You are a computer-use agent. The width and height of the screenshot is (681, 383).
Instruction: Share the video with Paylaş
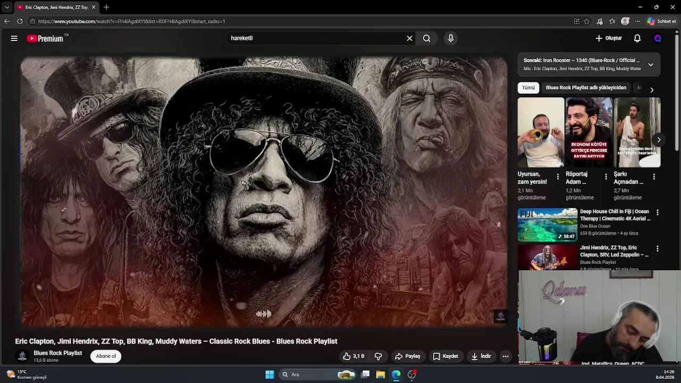pos(408,356)
